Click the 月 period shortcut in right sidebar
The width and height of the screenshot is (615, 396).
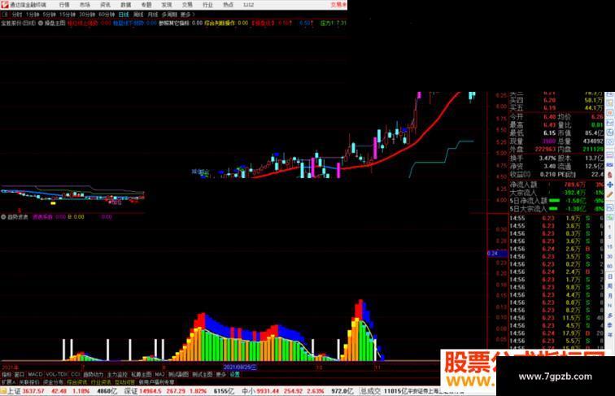(x=610, y=296)
